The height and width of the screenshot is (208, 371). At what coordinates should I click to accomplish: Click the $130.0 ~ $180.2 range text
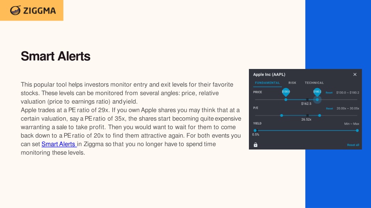(x=347, y=93)
